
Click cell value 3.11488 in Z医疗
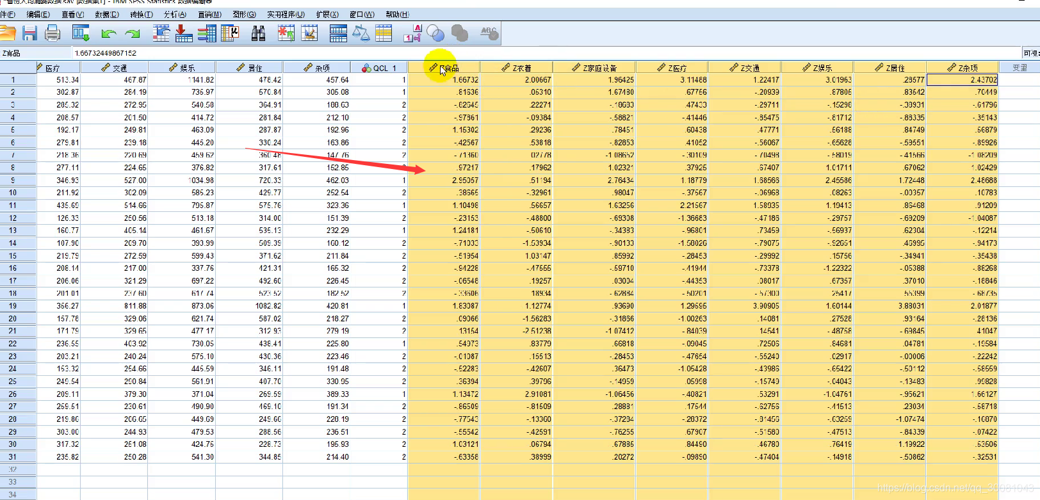pos(672,80)
